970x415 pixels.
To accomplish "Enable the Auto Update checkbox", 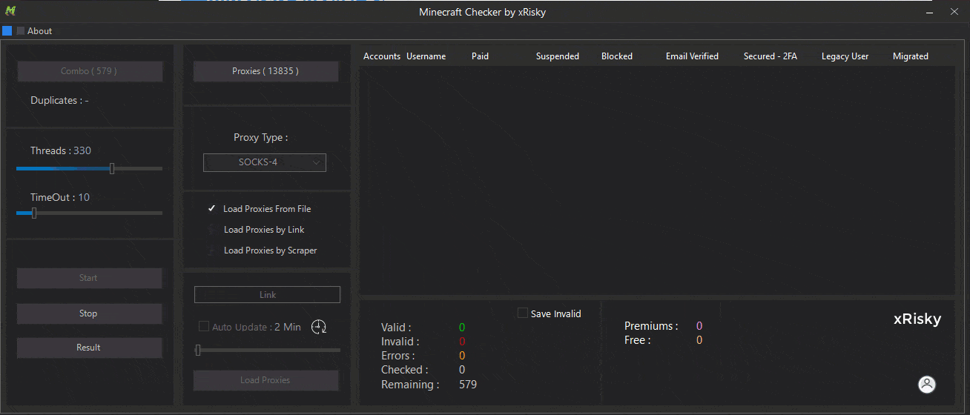I will pyautogui.click(x=203, y=327).
